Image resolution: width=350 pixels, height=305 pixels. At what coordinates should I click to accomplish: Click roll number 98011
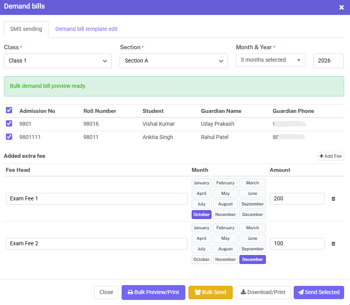pos(91,137)
